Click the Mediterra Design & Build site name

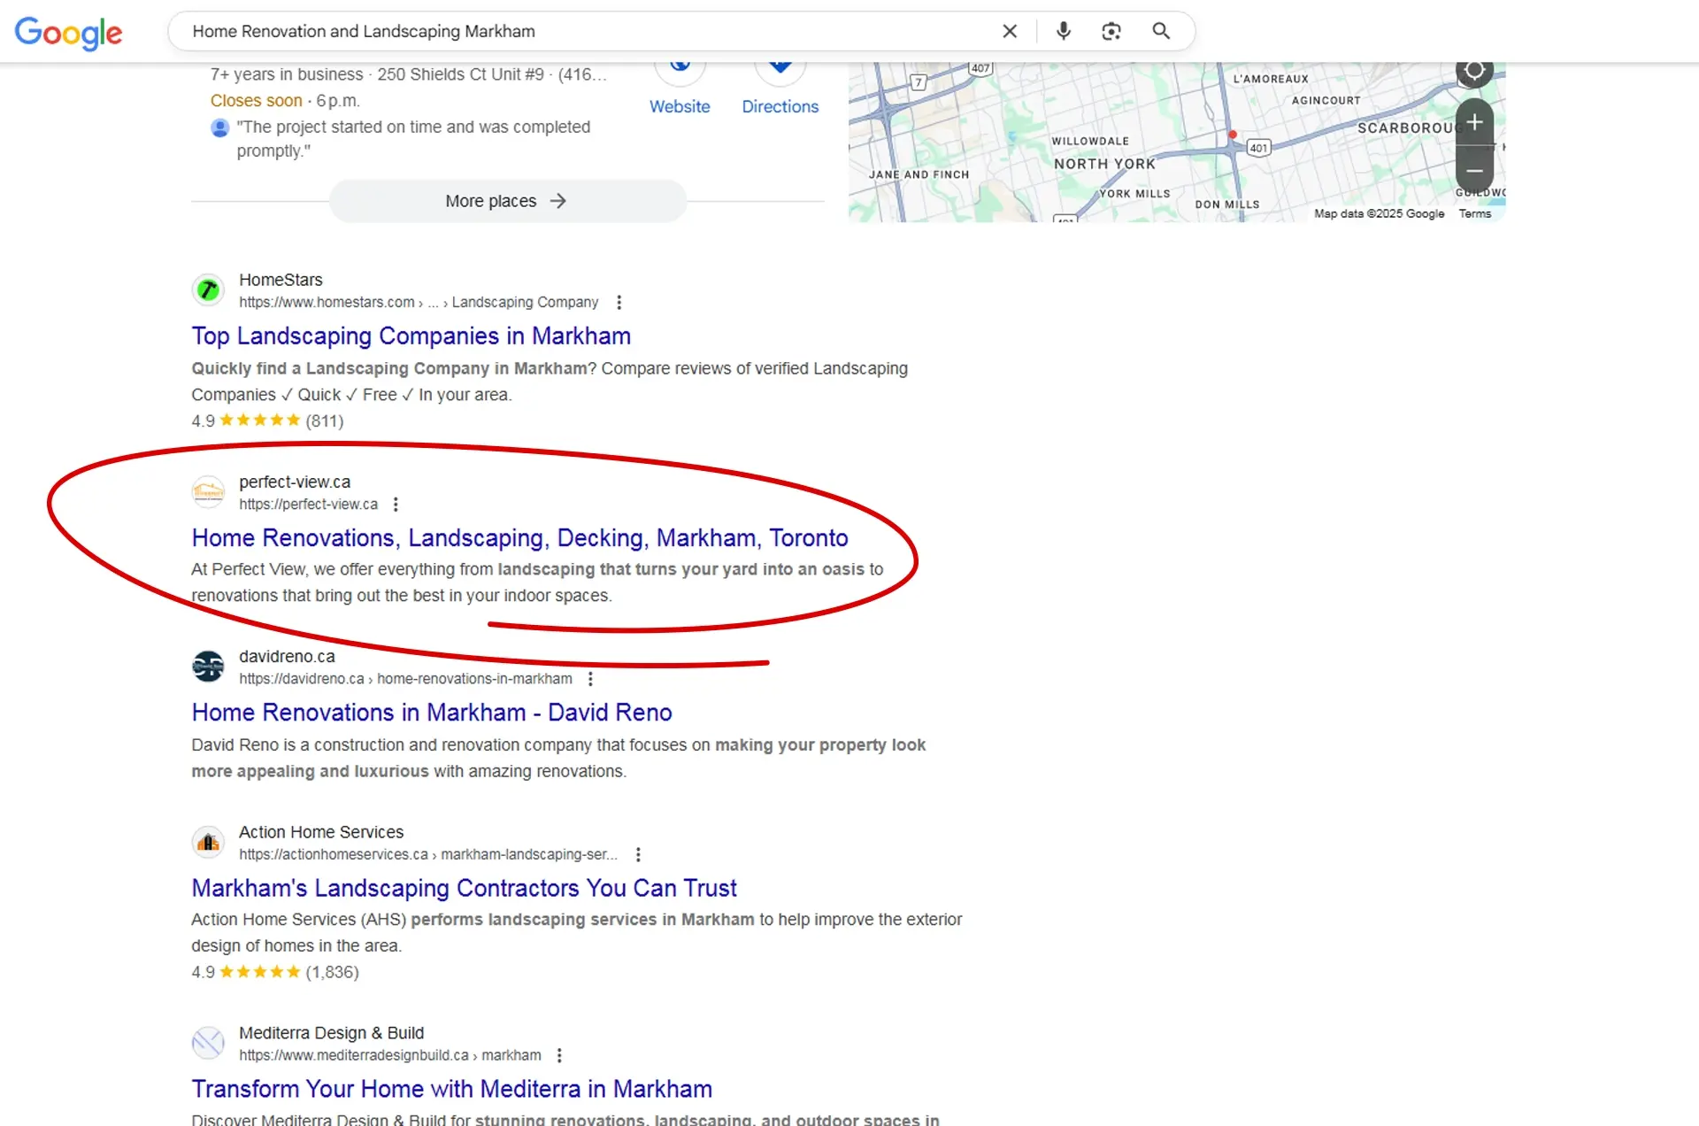click(331, 1033)
